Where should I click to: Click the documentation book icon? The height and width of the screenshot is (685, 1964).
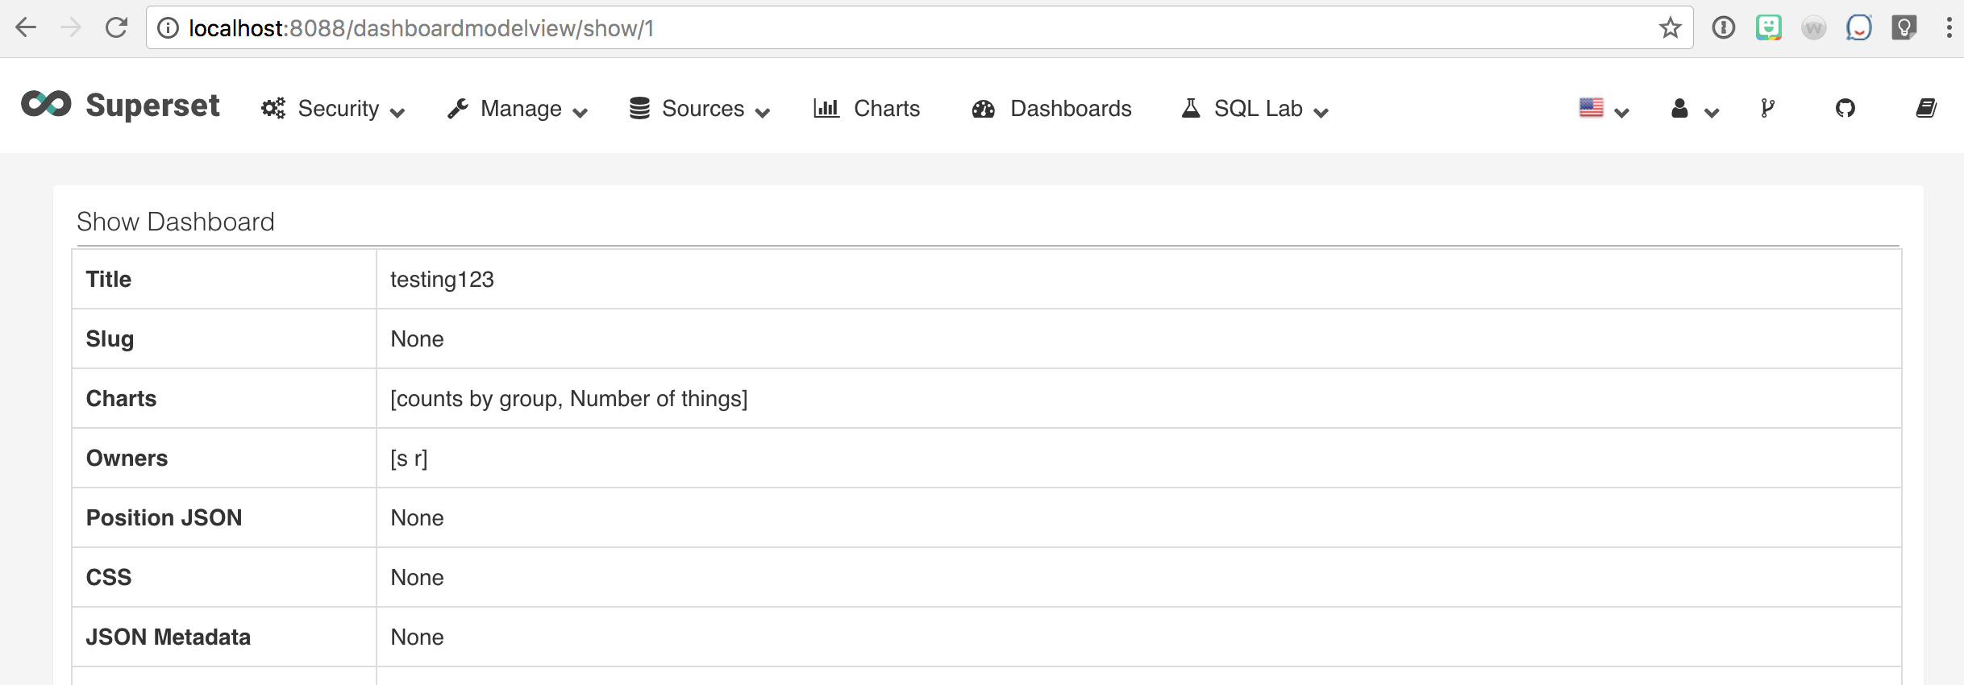click(x=1926, y=108)
